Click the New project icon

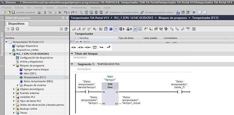click(4, 12)
